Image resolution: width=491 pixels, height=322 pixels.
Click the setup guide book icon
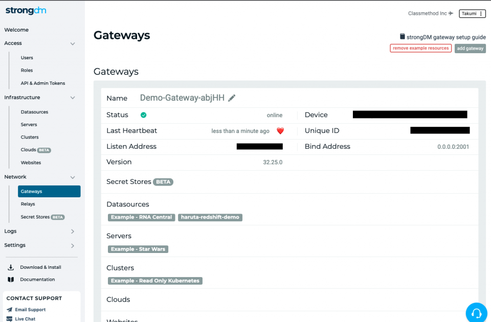[x=403, y=37]
